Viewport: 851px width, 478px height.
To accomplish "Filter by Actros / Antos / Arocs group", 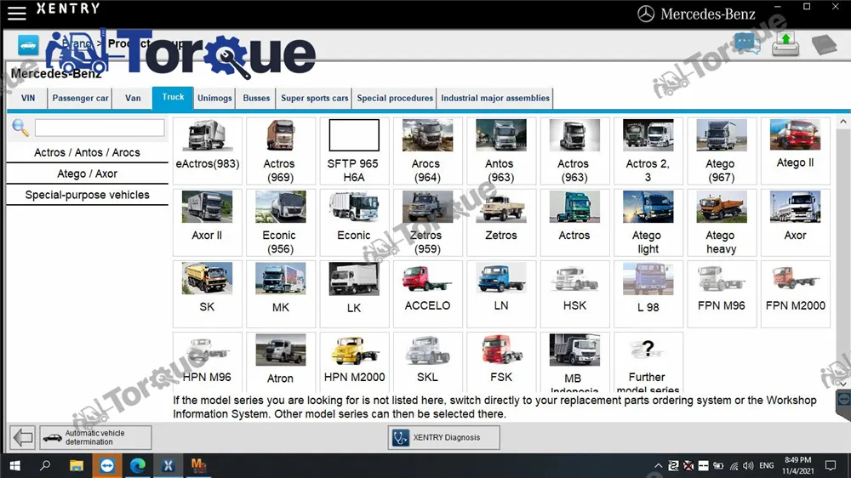I will pyautogui.click(x=87, y=152).
